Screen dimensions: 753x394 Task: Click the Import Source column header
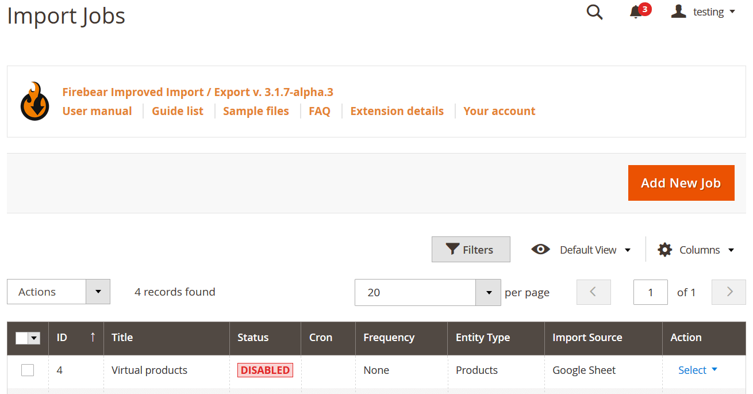(604, 338)
